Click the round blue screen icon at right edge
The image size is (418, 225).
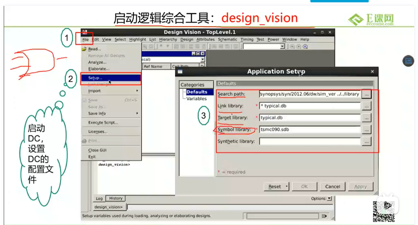click(x=408, y=61)
